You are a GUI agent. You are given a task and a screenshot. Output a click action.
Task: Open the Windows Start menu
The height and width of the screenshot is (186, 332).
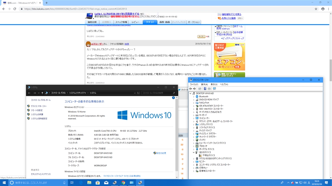4,183
